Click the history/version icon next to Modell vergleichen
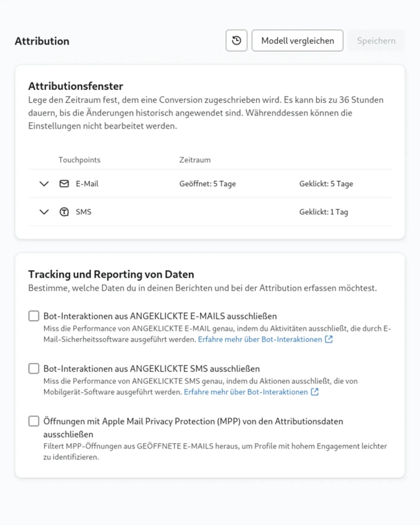Viewport: 420px width, 525px height. coord(237,40)
